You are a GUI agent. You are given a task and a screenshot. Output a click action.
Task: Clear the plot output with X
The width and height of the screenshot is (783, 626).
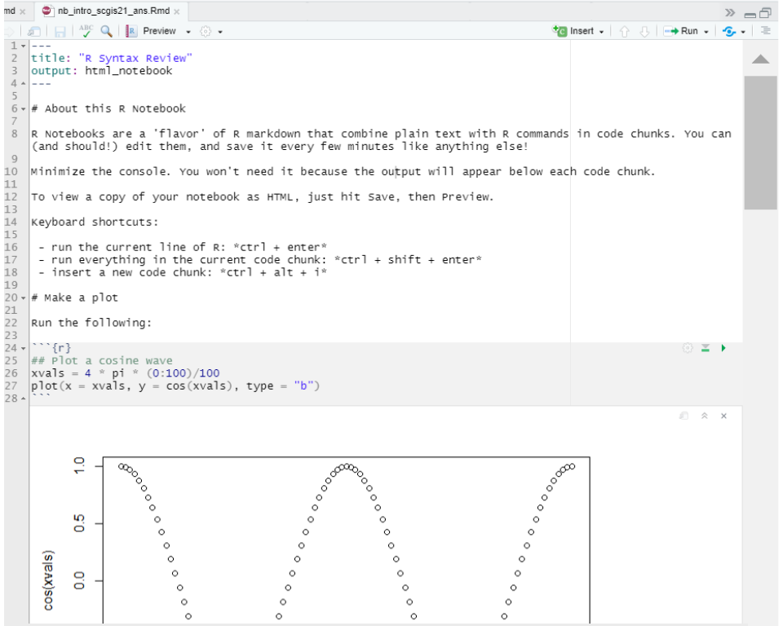[723, 416]
